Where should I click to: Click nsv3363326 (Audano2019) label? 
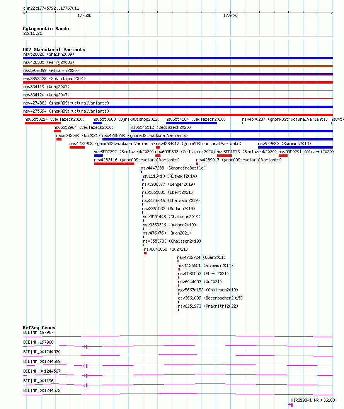pos(169,225)
